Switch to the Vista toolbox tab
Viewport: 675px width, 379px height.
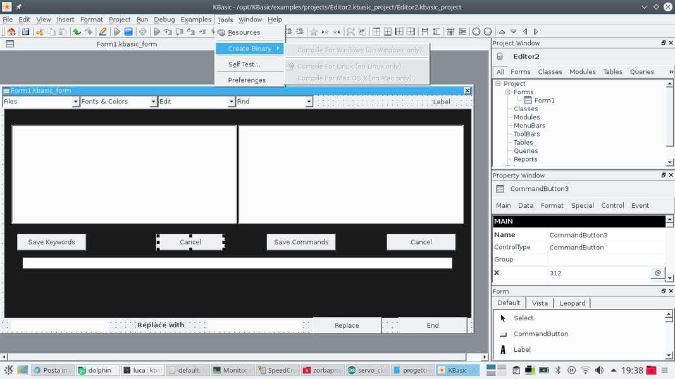click(x=540, y=303)
